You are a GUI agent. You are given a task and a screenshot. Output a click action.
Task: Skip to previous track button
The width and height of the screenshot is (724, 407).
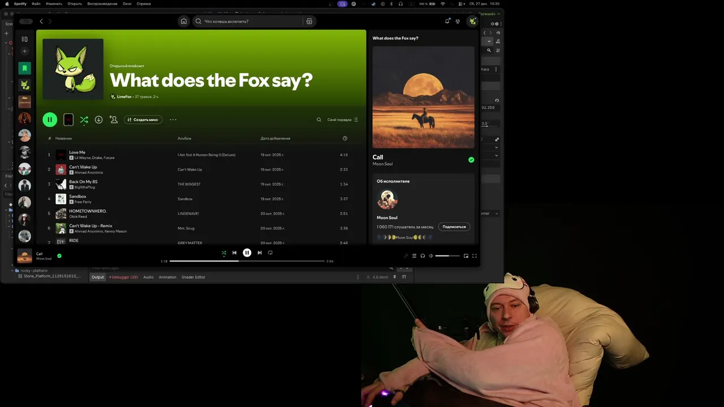(234, 253)
